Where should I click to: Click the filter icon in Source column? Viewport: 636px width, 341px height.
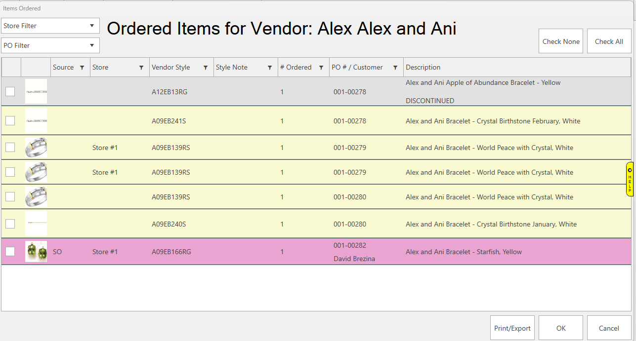point(82,68)
